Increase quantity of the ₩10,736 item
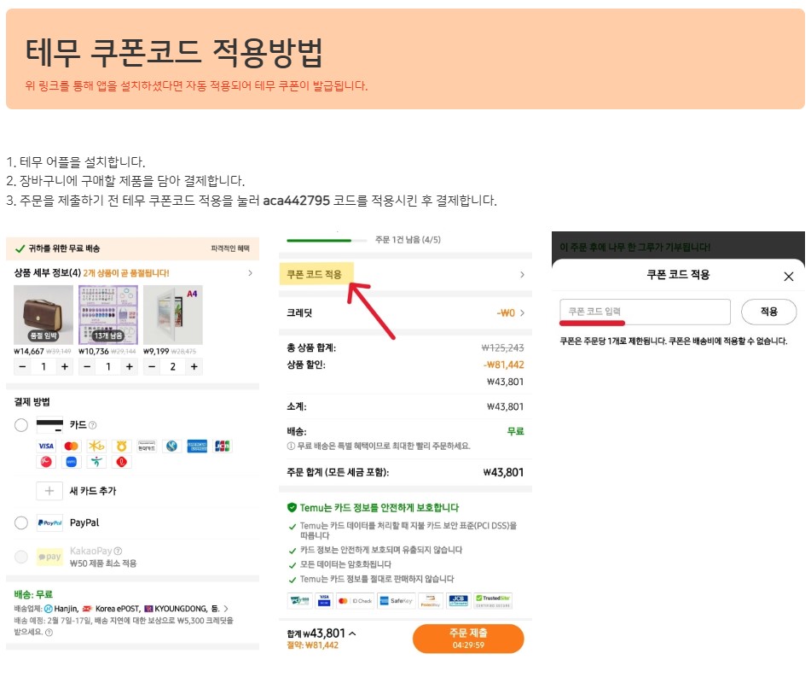Viewport: 811px width, 677px height. (x=130, y=367)
